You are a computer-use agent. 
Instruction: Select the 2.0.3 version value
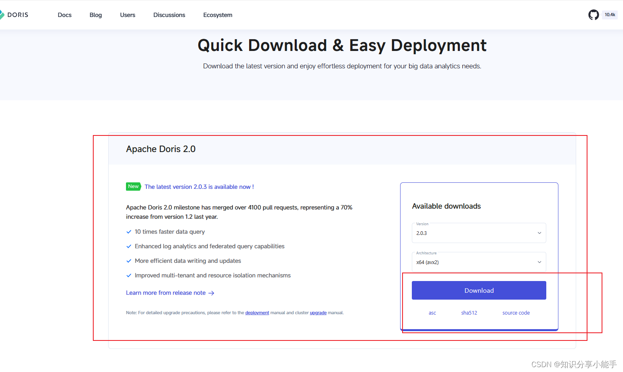(422, 233)
